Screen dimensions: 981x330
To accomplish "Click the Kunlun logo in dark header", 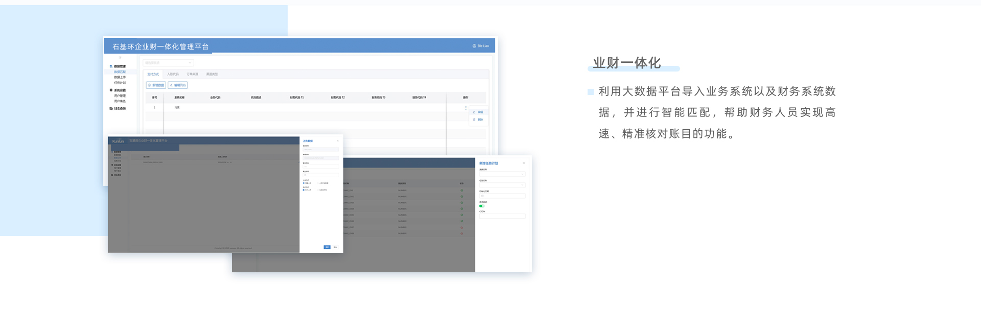I will point(118,141).
